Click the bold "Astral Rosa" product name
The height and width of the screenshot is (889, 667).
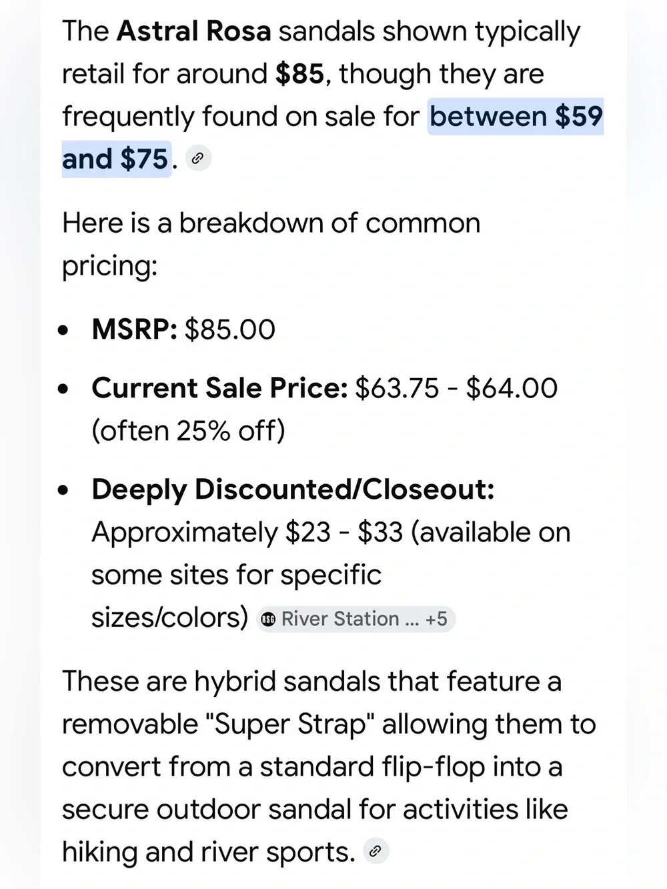(x=193, y=31)
